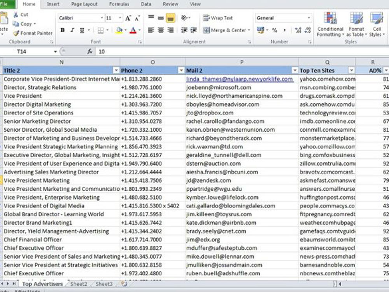Select the Sheet3 worksheet tab
The width and height of the screenshot is (389, 292).
(104, 284)
